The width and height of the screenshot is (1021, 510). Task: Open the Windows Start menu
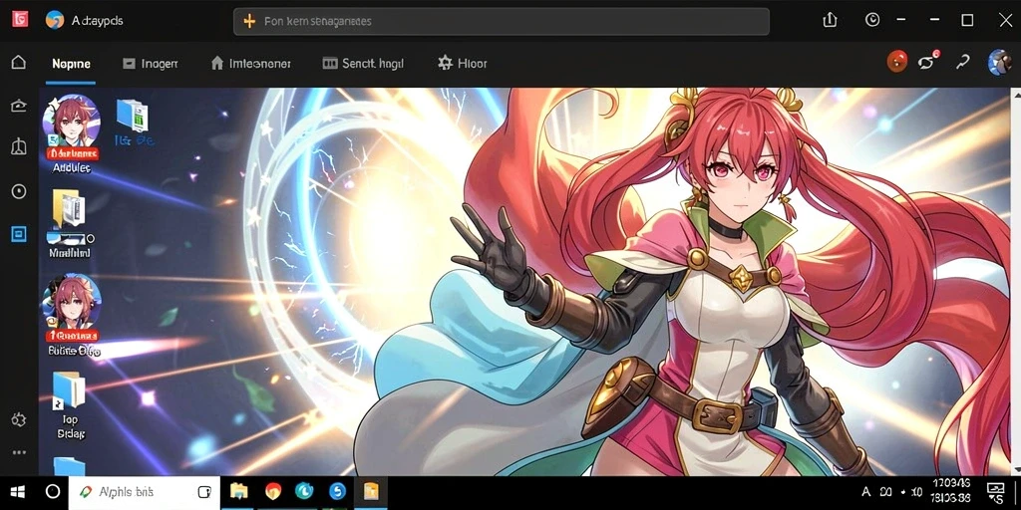[18, 492]
